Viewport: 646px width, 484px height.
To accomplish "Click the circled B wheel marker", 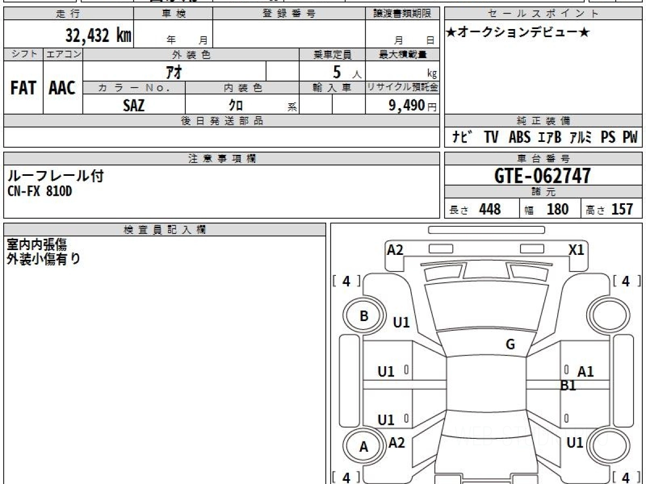I will 364,316.
